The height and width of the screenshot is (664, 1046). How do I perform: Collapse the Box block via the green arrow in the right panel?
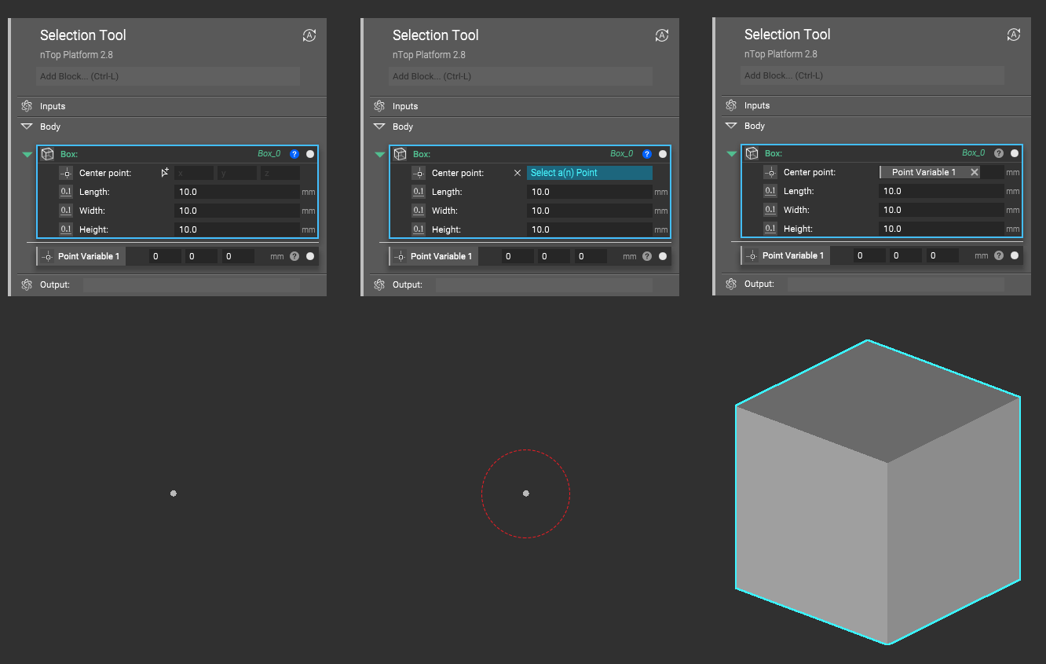(732, 154)
